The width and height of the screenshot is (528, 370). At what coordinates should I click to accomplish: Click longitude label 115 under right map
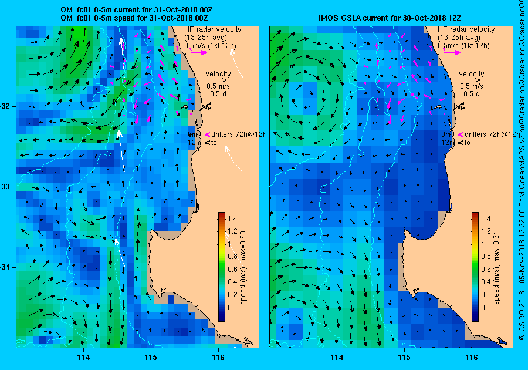404,358
